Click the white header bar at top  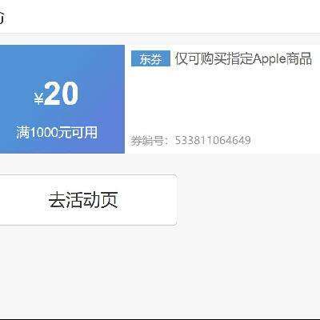(x=160, y=17)
